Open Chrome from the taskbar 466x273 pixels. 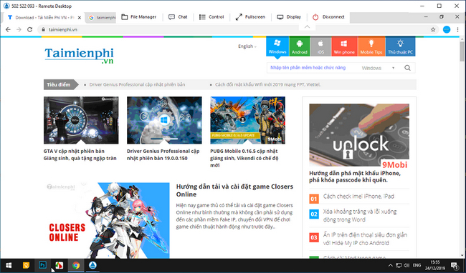(x=76, y=265)
